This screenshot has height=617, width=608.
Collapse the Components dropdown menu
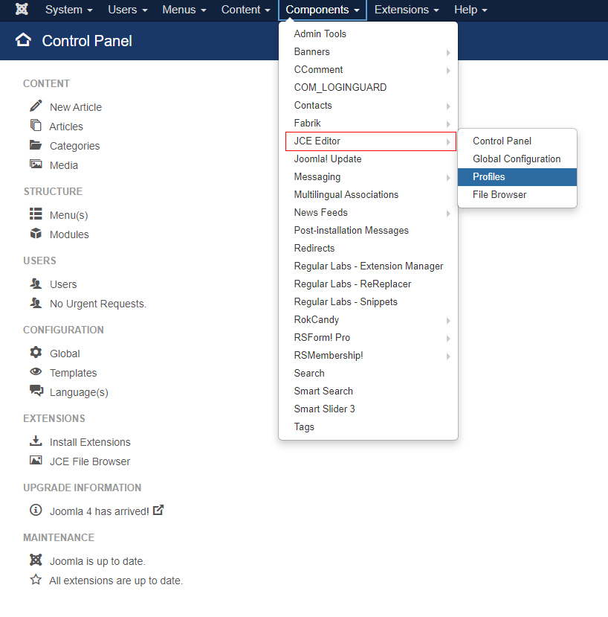pyautogui.click(x=323, y=10)
